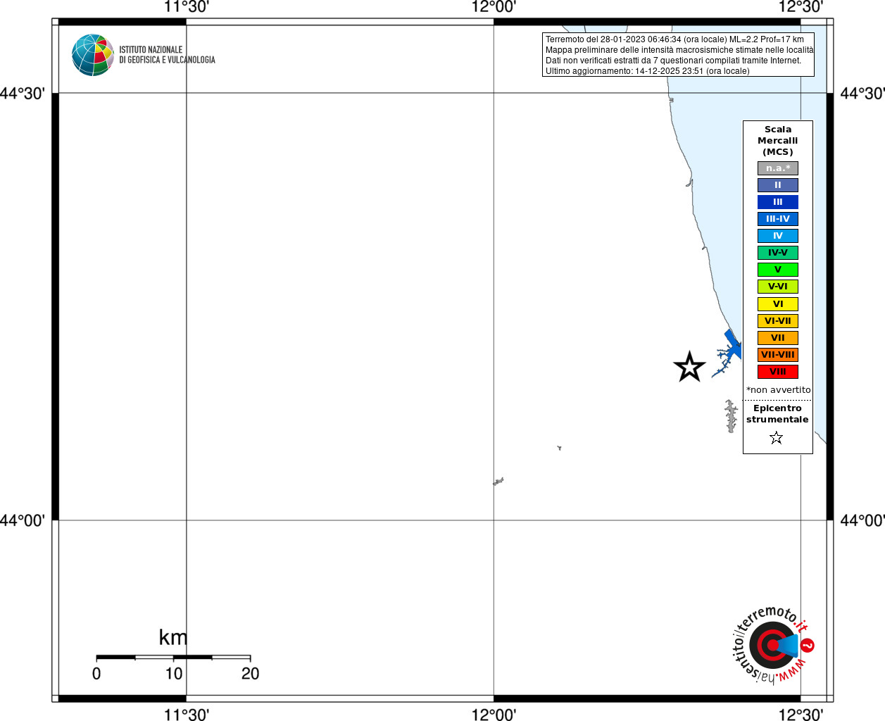Click the Ultimo aggiornamento line
This screenshot has width=885, height=721.
pyautogui.click(x=647, y=71)
